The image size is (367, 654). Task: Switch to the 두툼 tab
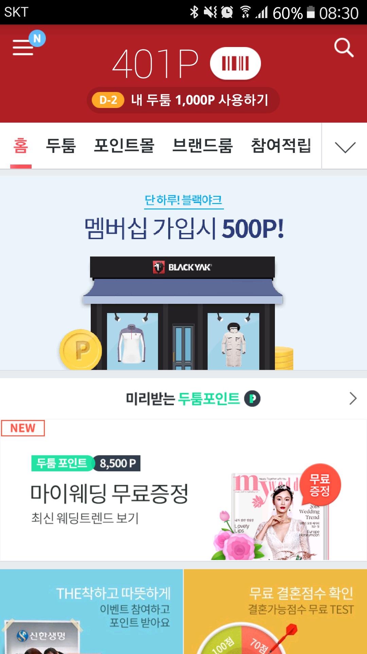(61, 146)
